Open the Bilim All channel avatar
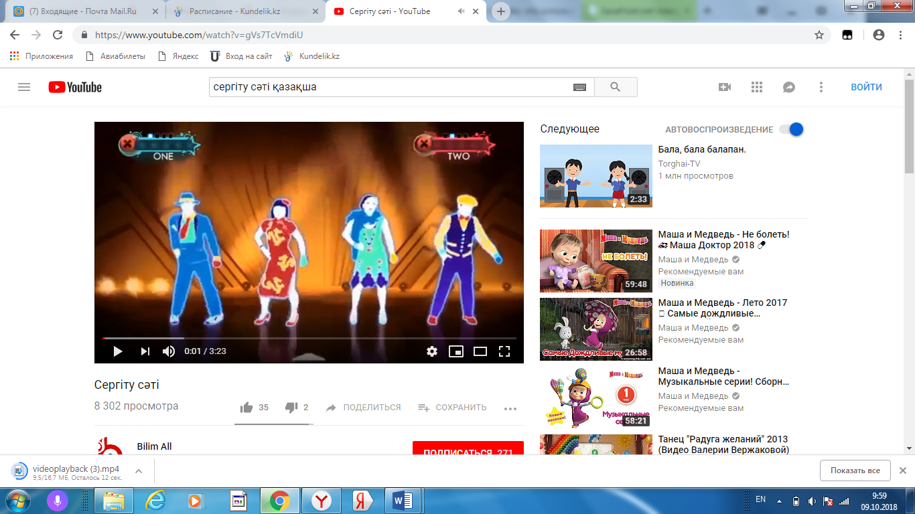Image resolution: width=915 pixels, height=514 pixels. click(x=111, y=446)
